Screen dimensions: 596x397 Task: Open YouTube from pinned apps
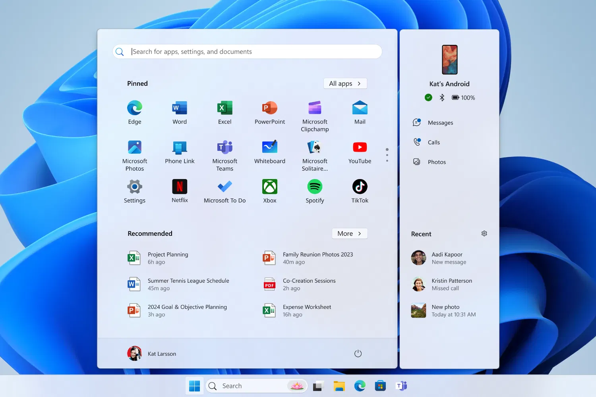point(360,152)
